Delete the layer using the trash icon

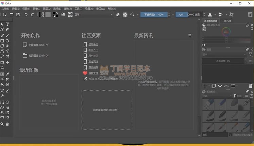(x=251, y=86)
